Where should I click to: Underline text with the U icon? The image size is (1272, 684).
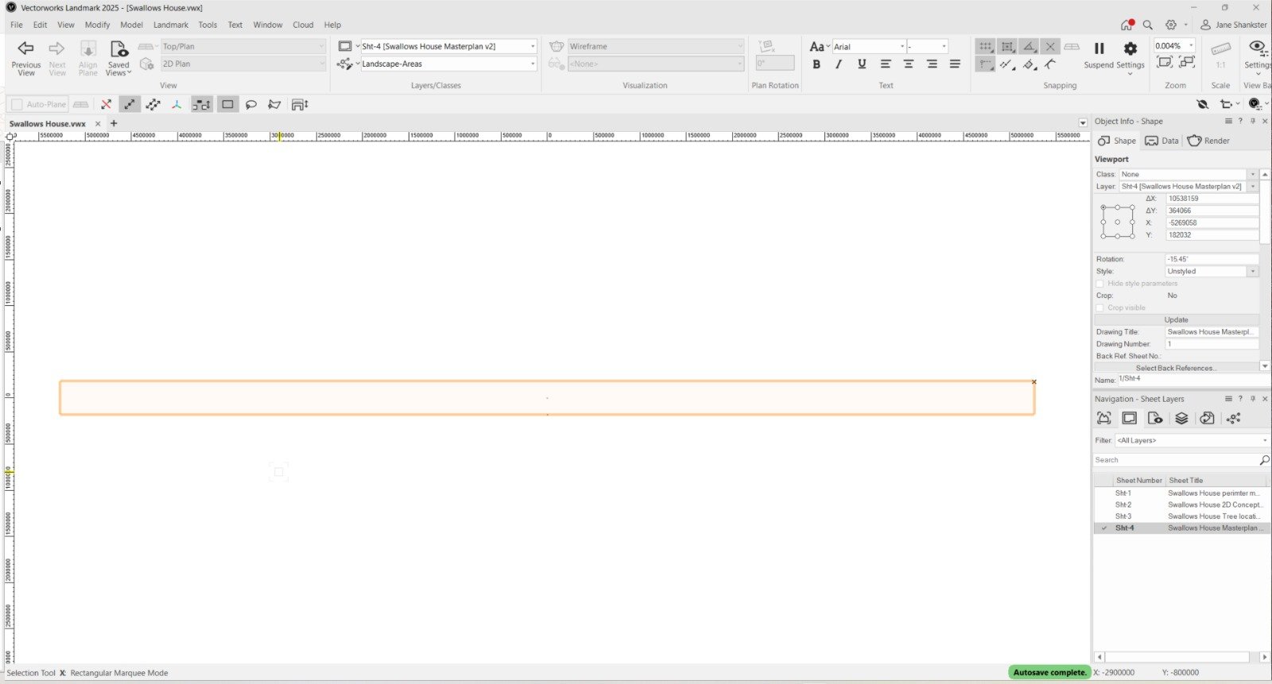pyautogui.click(x=862, y=64)
